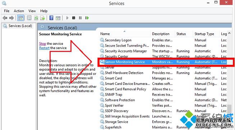This screenshot has width=235, height=130.
Task: Click the Stop the service link
Action: click(42, 44)
